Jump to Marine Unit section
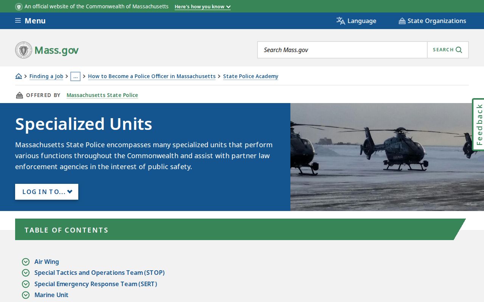The image size is (484, 302). click(x=51, y=295)
